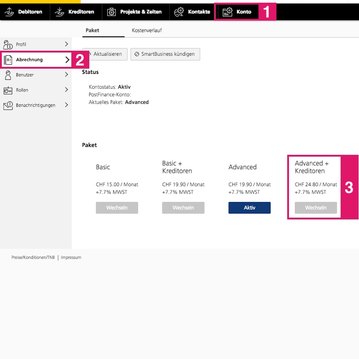This screenshot has height=359, width=359.
Task: Click the Benachrichtigungen envelope icon
Action: [x=8, y=105]
